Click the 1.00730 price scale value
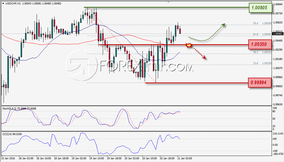This screenshot has width=284, height=162. [278, 13]
